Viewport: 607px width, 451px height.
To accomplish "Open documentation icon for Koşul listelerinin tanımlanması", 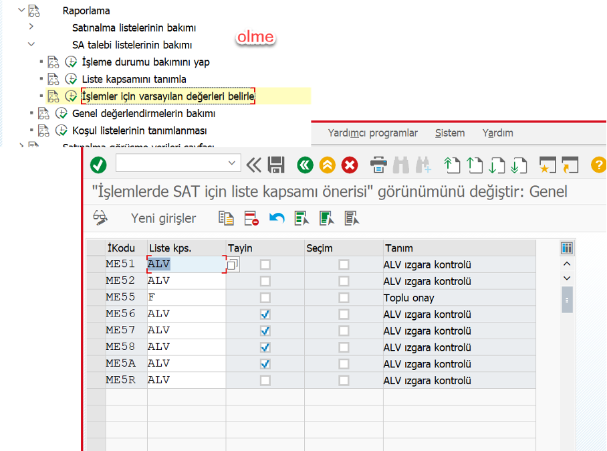I will click(x=43, y=130).
